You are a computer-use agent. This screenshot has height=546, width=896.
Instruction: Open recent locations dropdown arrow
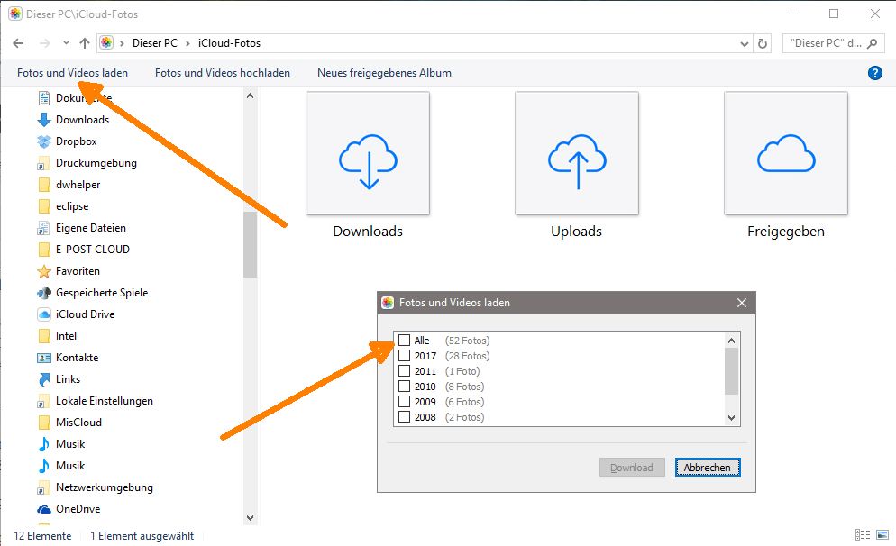(67, 43)
